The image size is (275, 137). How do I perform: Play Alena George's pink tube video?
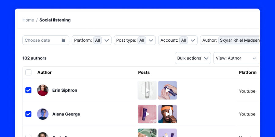click(x=147, y=114)
